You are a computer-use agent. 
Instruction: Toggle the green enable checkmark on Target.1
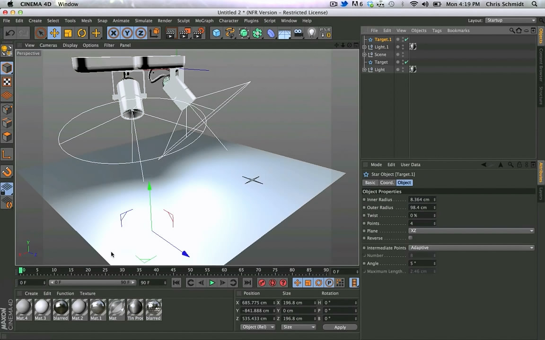click(405, 40)
